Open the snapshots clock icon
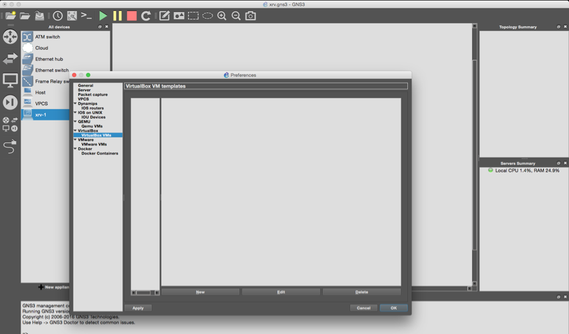The height and width of the screenshot is (334, 569). coord(58,15)
